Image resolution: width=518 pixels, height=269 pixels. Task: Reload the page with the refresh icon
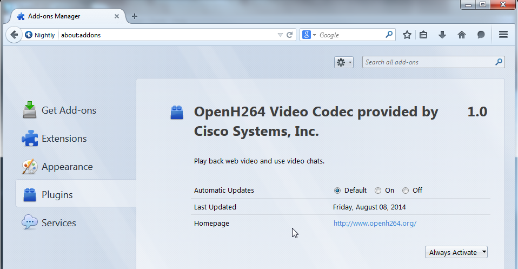coord(289,35)
